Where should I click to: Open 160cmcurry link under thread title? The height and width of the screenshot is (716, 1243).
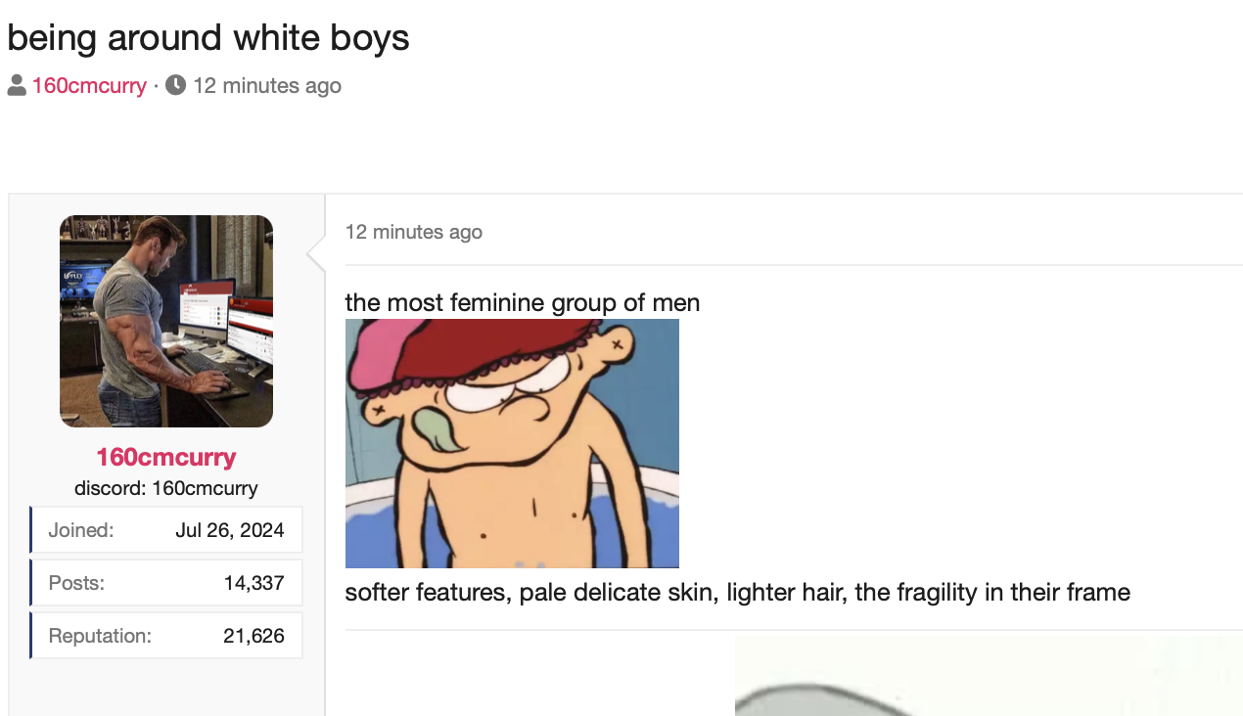[x=89, y=85]
